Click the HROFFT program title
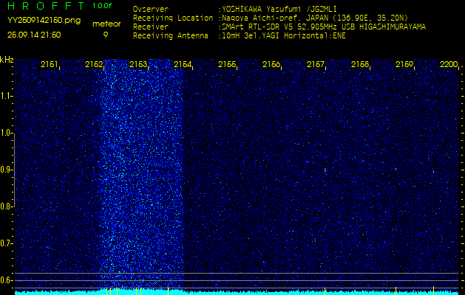Viewport: 465px width, 295px height. click(x=46, y=6)
